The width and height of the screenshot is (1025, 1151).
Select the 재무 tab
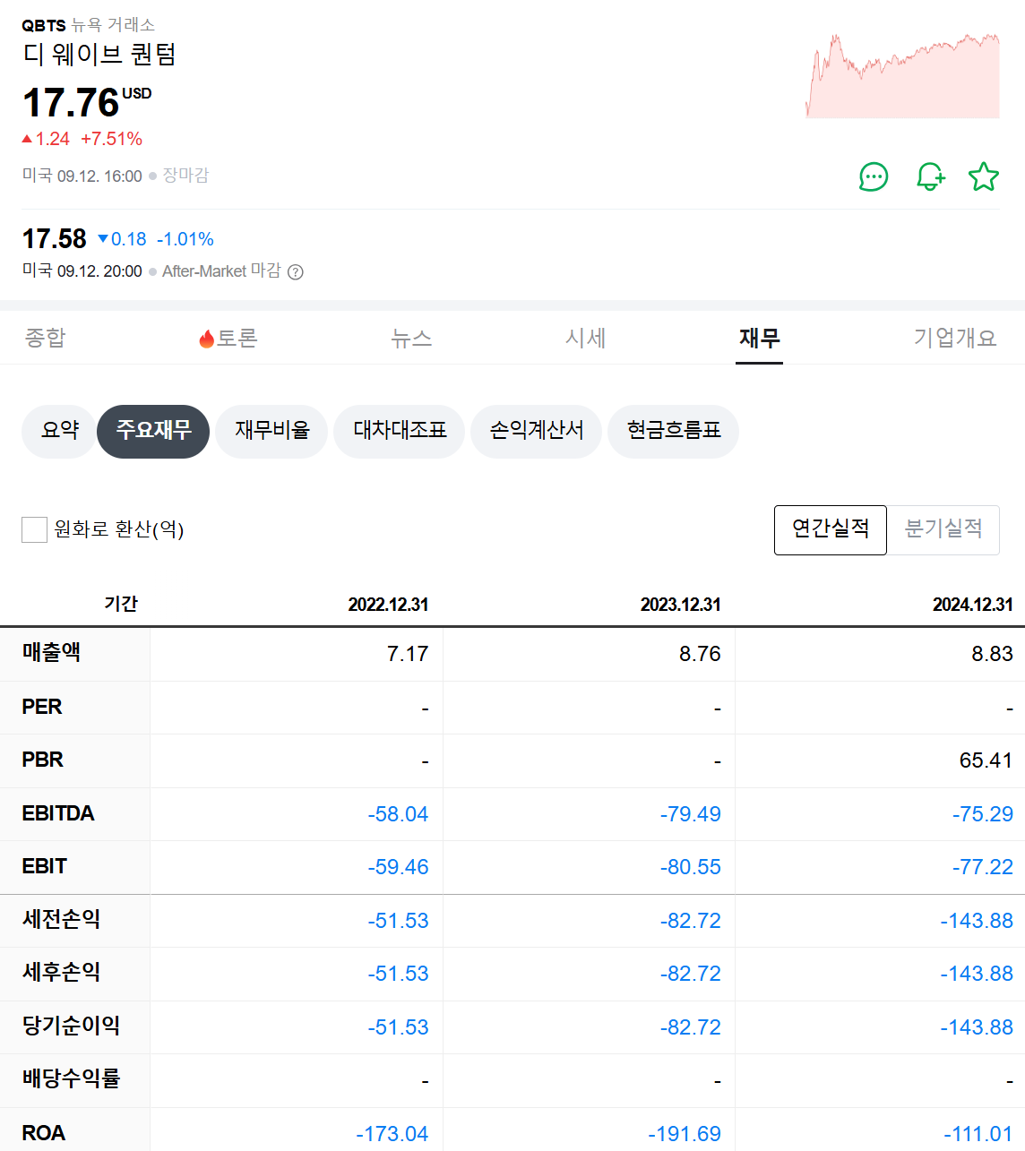(760, 338)
